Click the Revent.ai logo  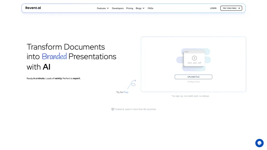(33, 8)
